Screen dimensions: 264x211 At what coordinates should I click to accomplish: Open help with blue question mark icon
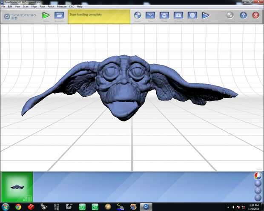[243, 15]
